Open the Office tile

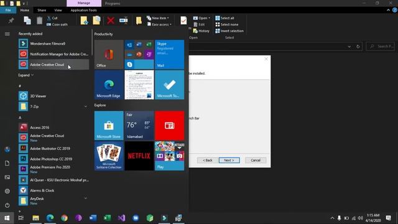tap(109, 54)
